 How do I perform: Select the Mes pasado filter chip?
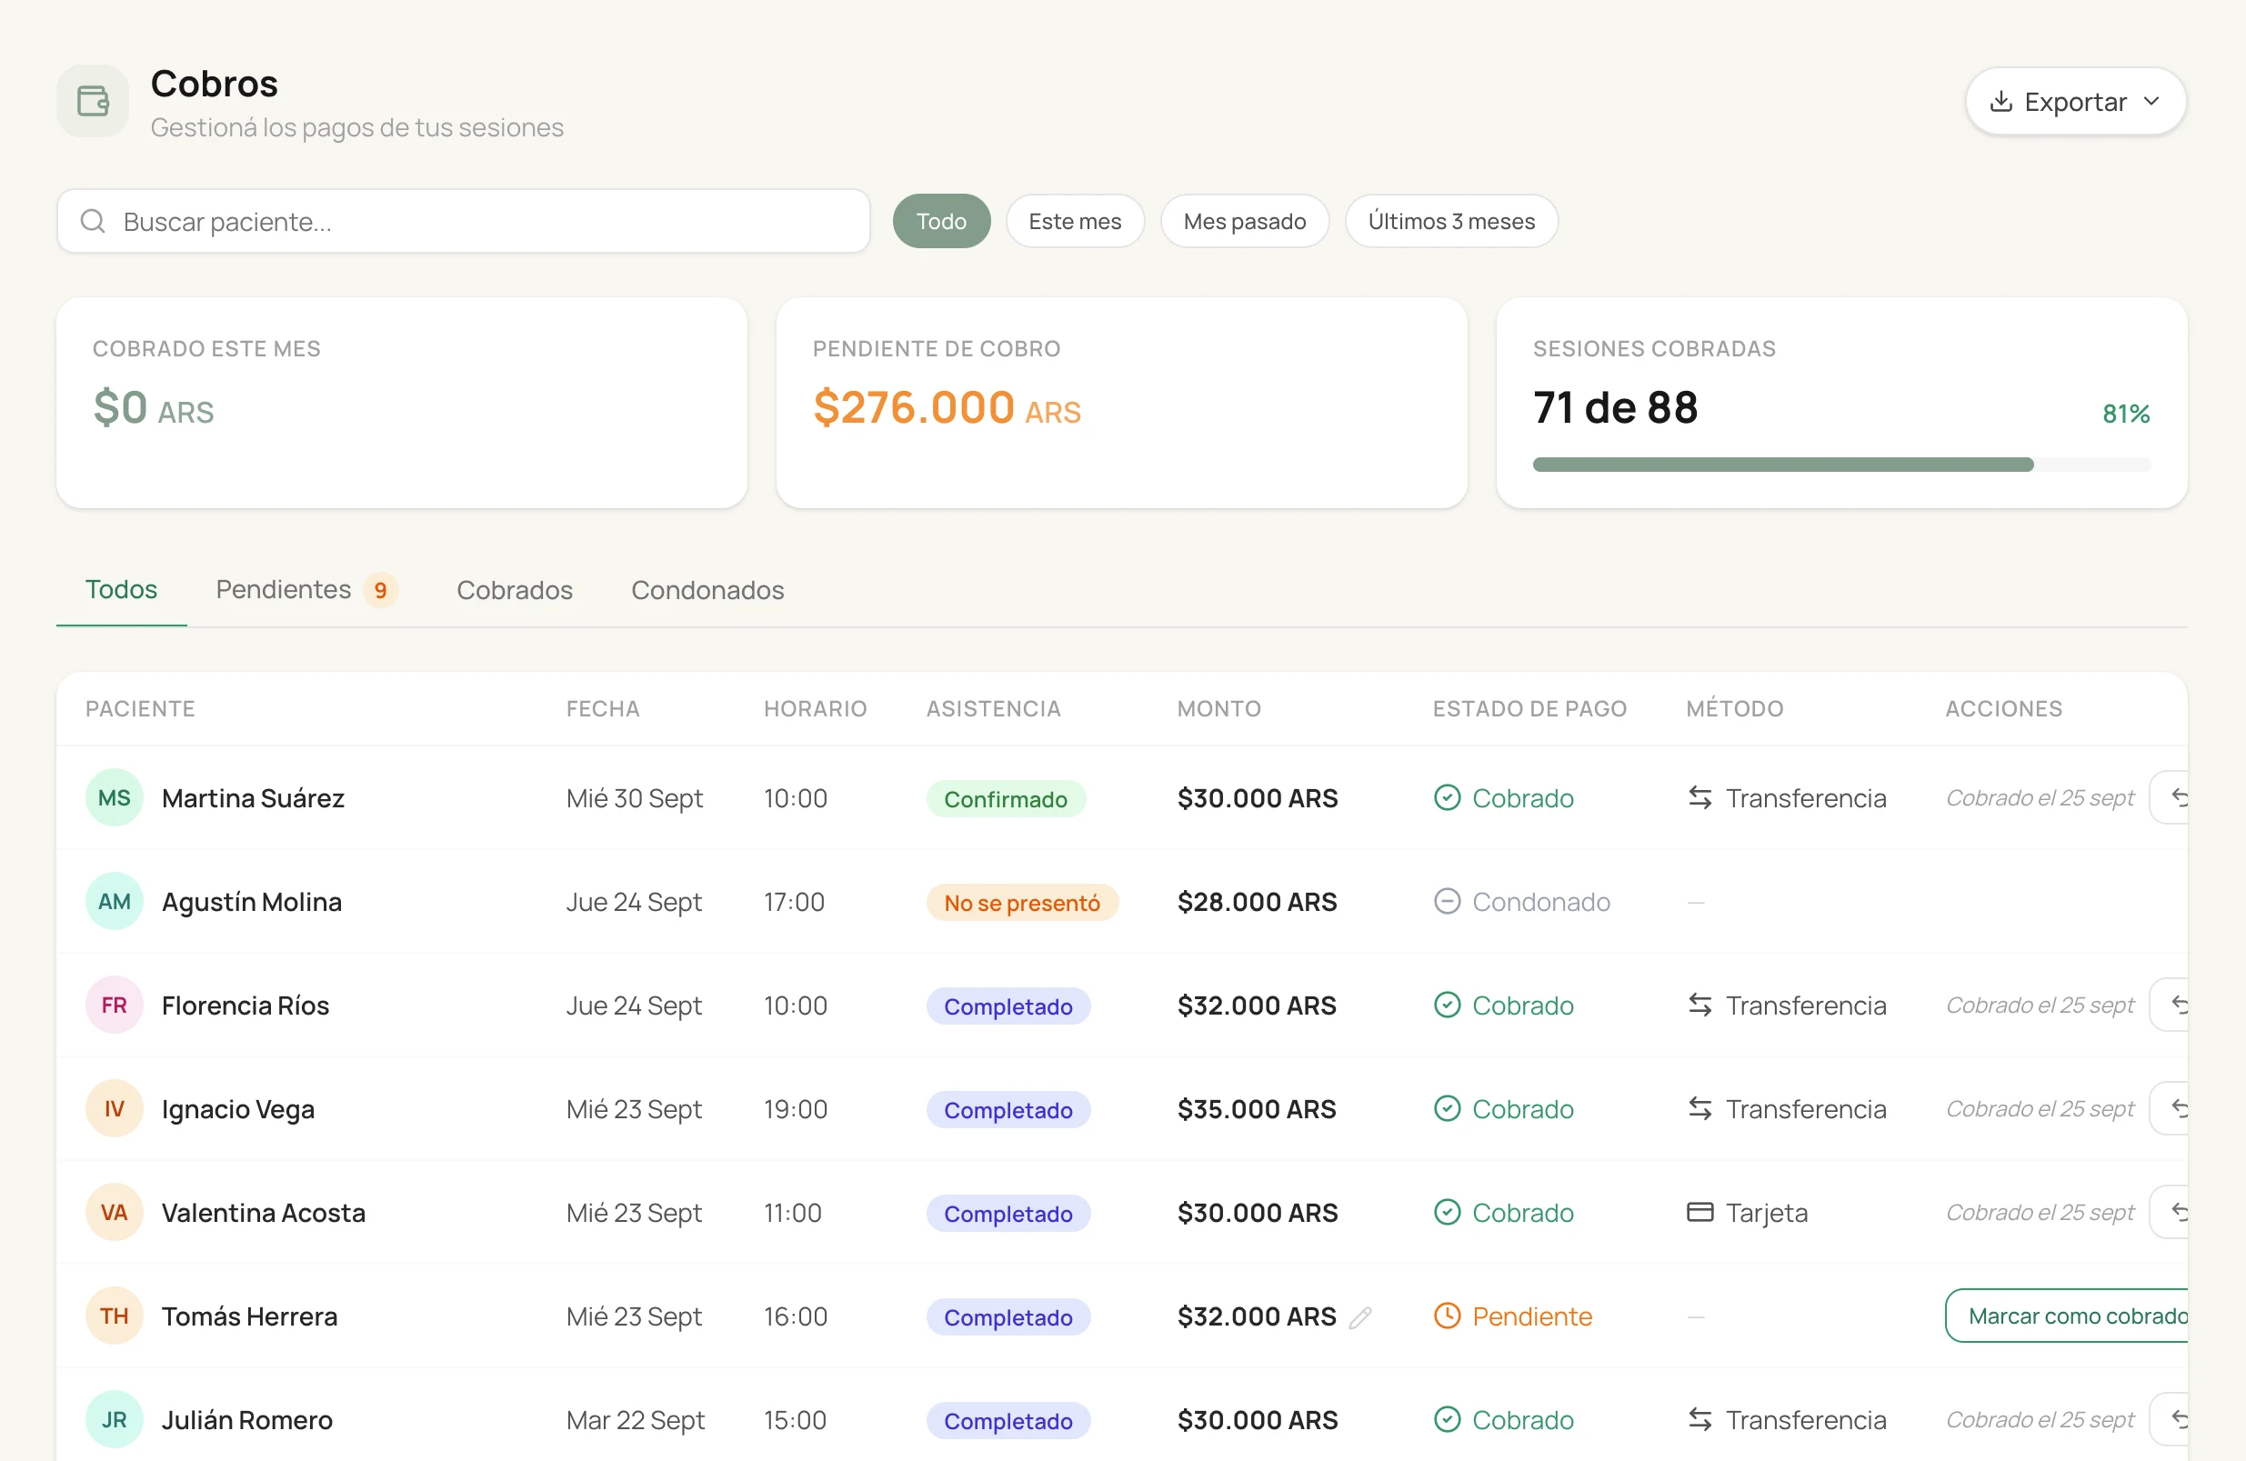[1245, 221]
